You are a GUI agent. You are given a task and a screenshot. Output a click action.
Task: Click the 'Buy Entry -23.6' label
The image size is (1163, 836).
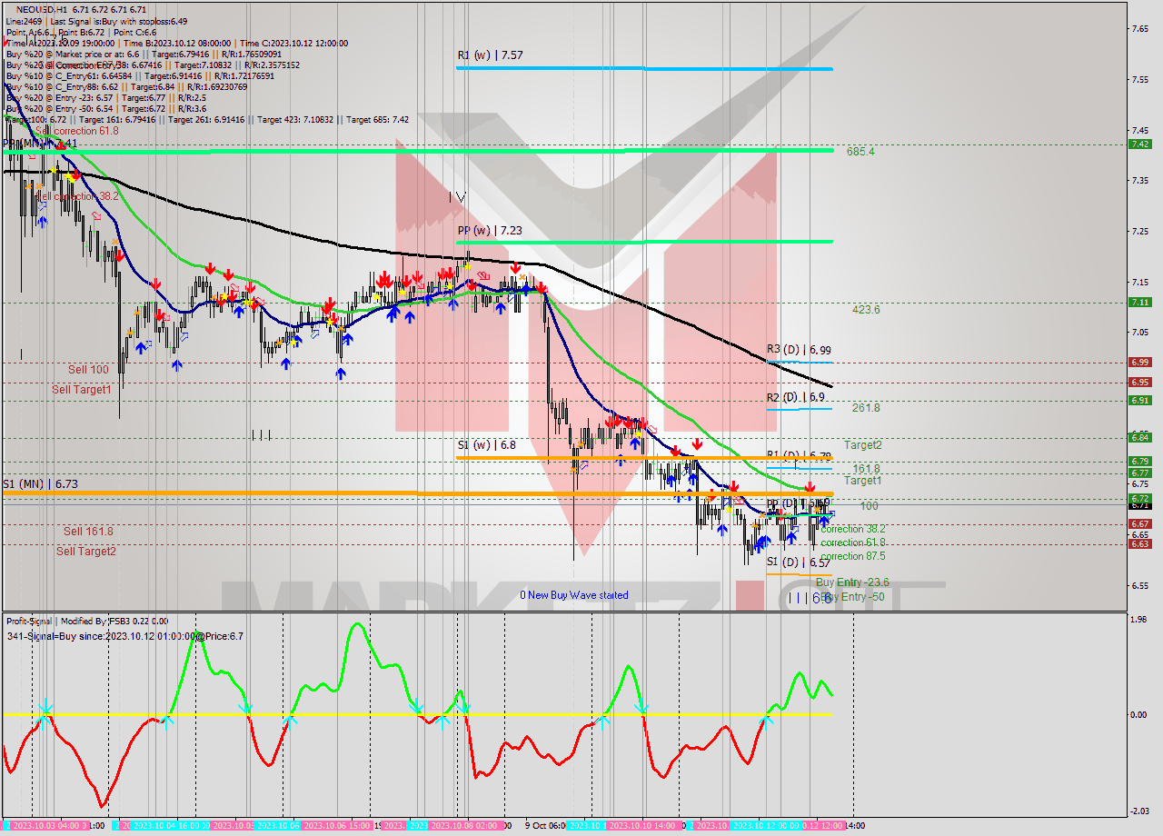tap(852, 582)
